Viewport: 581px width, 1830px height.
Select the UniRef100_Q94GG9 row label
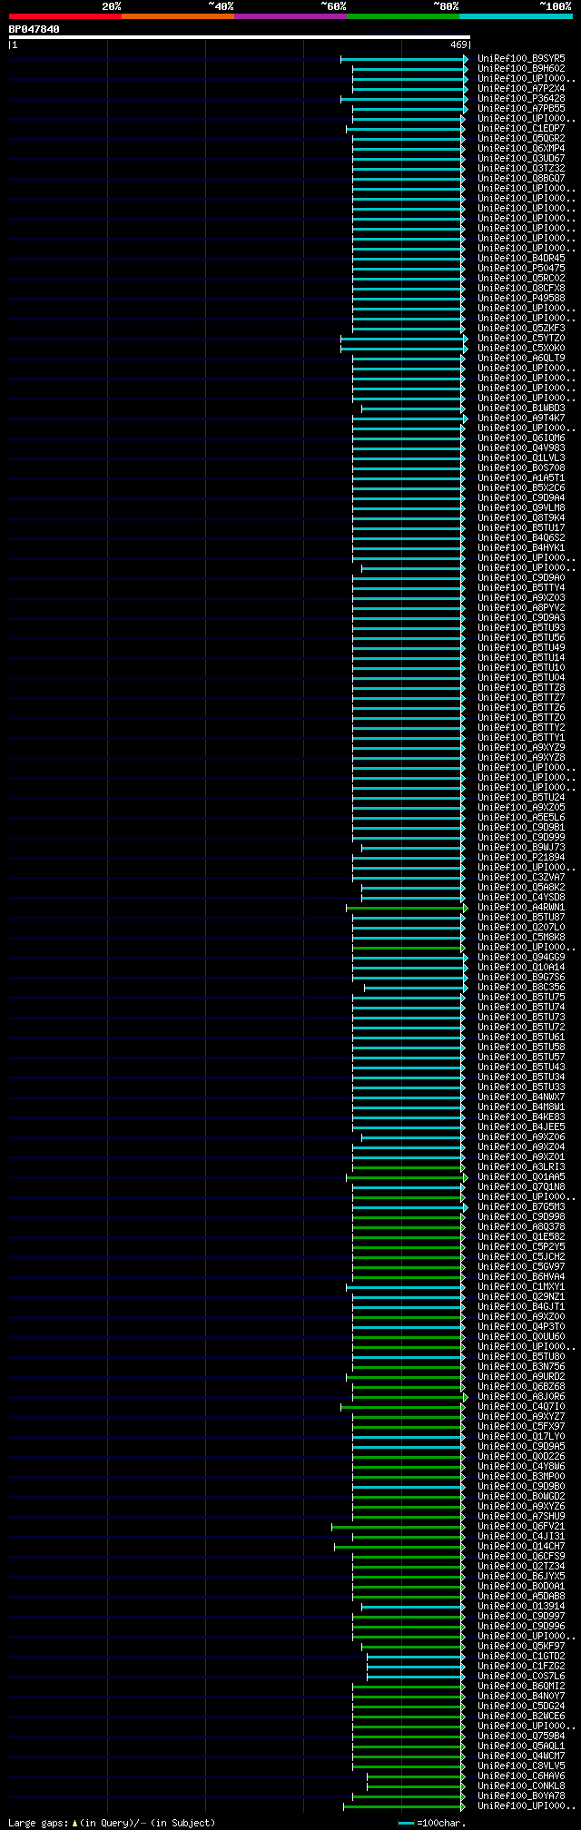coord(521,957)
